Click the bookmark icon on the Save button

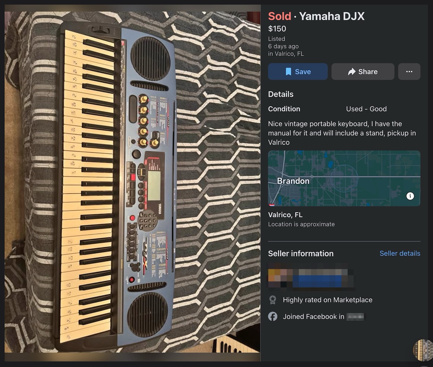coord(288,71)
